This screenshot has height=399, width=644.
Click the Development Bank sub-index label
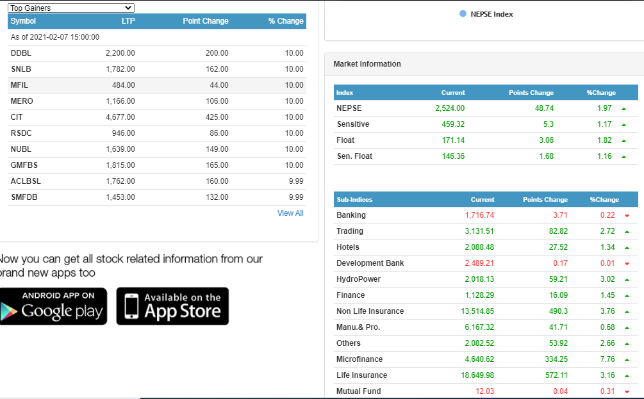click(370, 263)
